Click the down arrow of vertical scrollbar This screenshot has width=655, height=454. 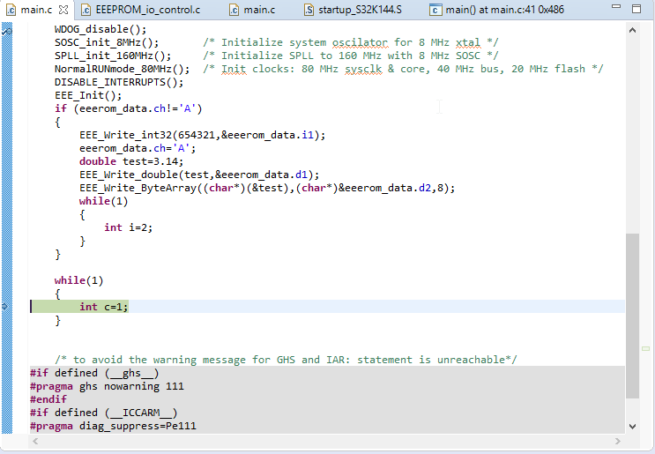(x=632, y=427)
